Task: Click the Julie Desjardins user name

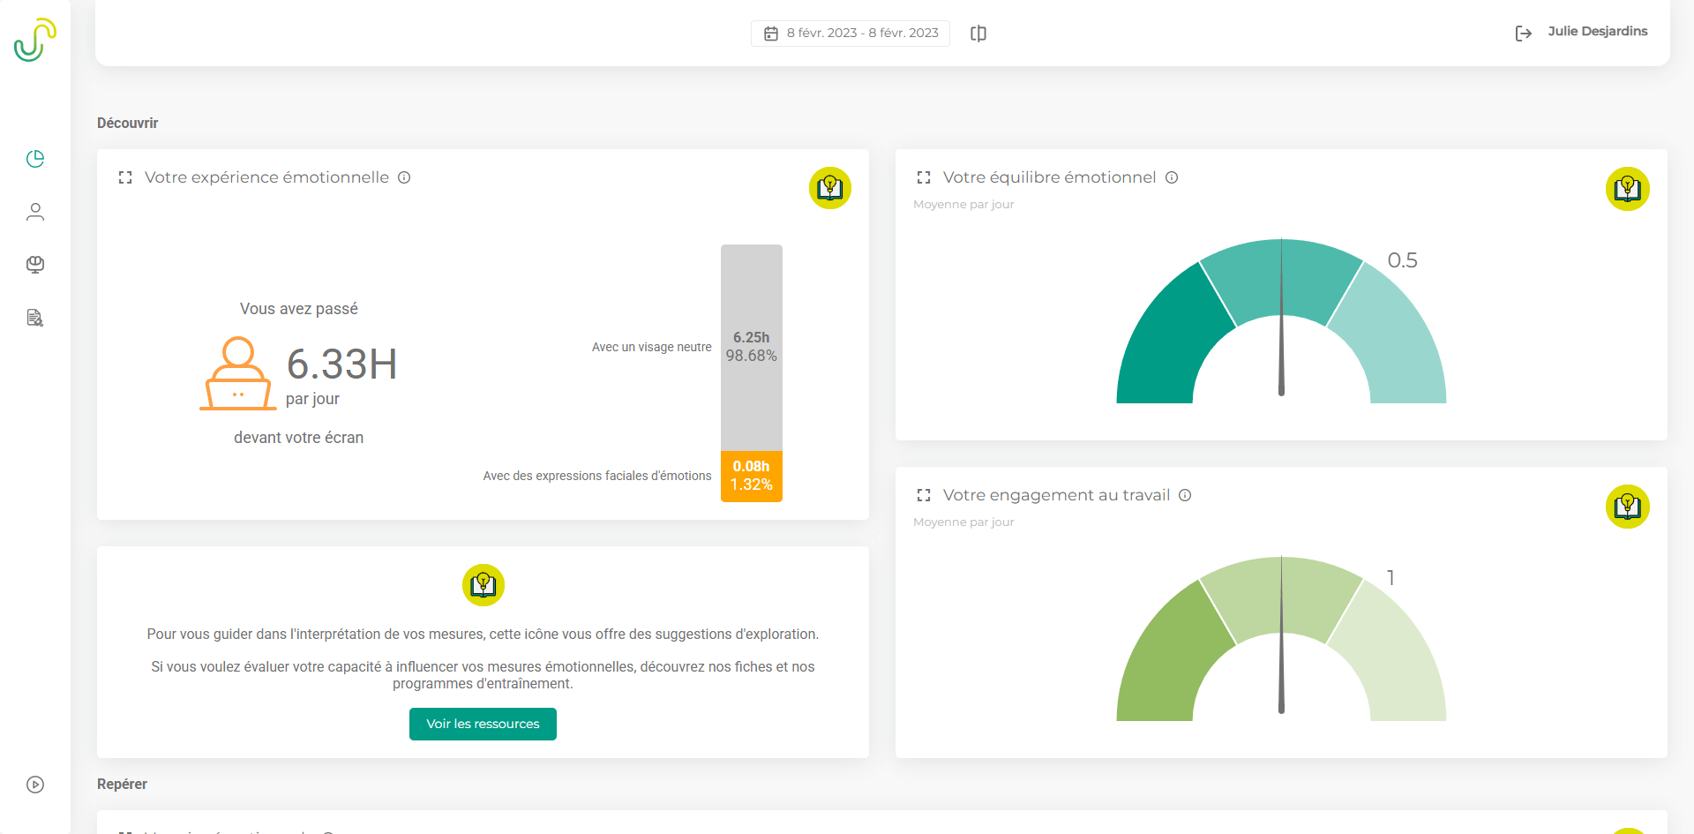Action: 1598,31
